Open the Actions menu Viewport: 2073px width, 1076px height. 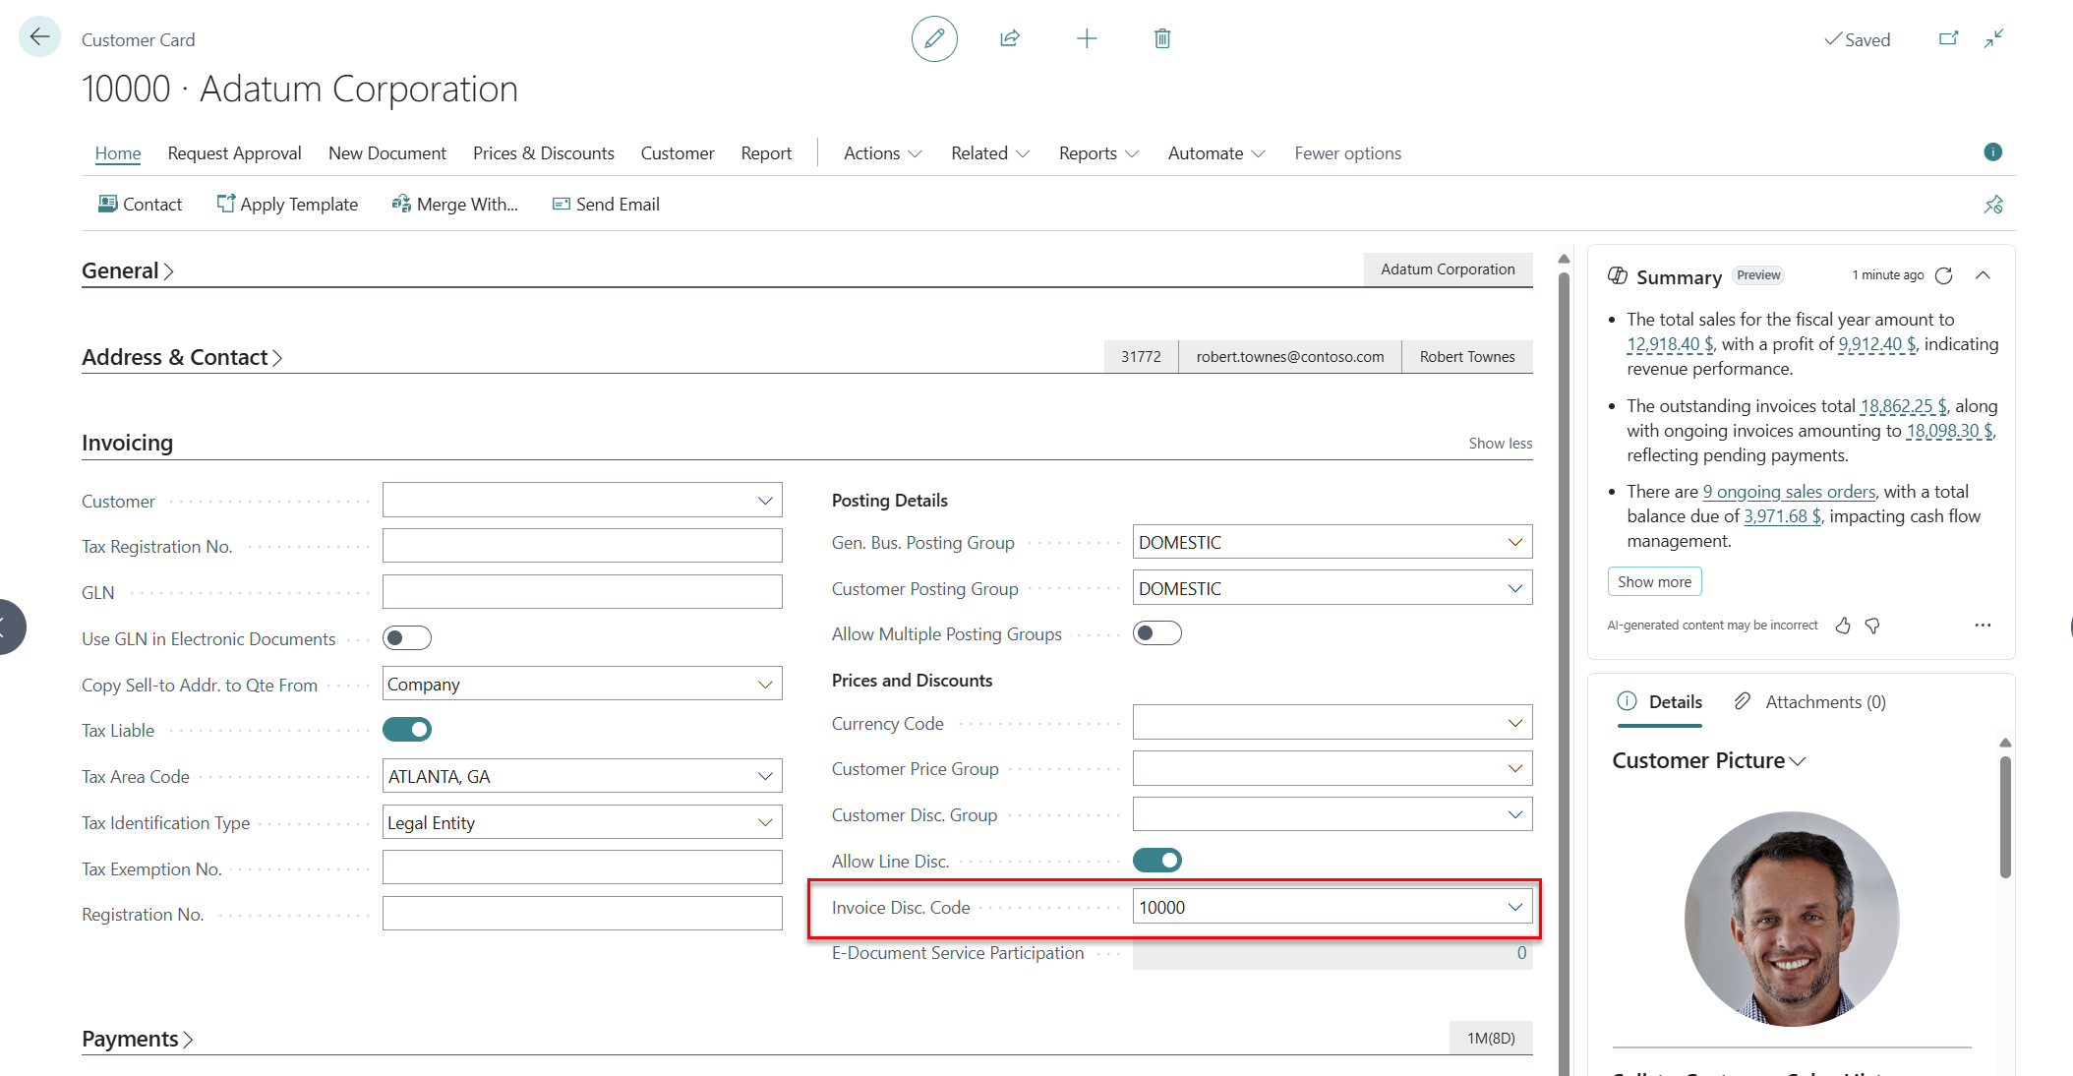pos(882,153)
